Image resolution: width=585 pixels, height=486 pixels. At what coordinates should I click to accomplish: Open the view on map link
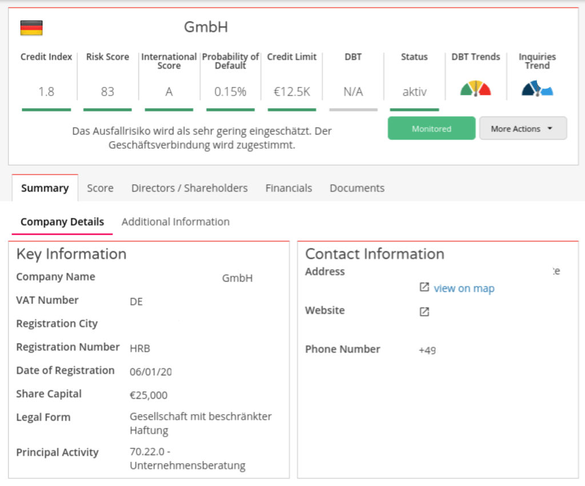[464, 288]
